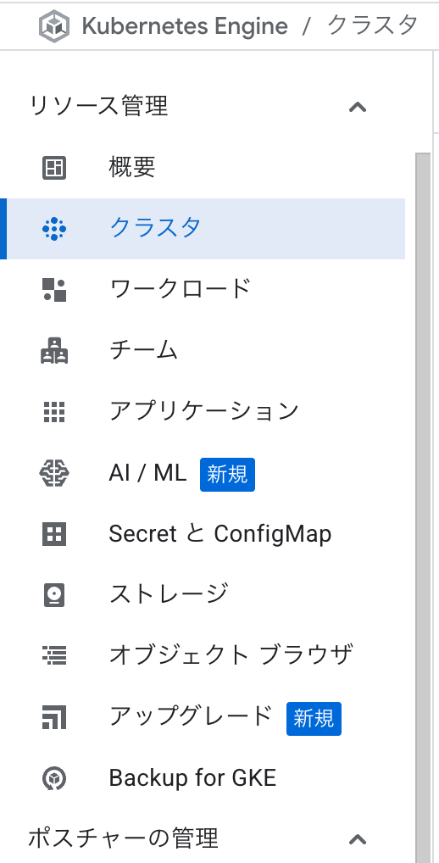Click the オブジェクト ブラウザ list icon

tap(54, 655)
